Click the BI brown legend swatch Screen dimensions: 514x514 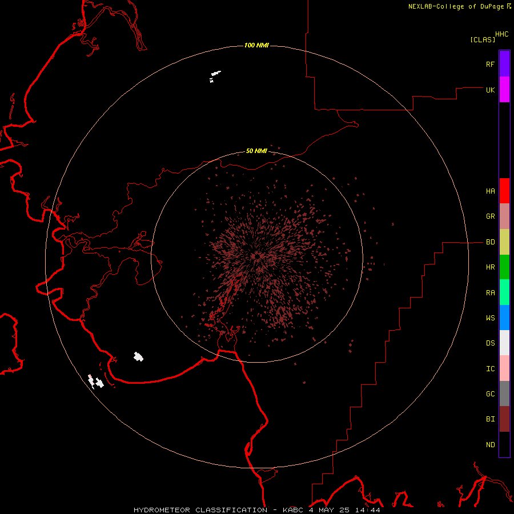[x=504, y=419]
